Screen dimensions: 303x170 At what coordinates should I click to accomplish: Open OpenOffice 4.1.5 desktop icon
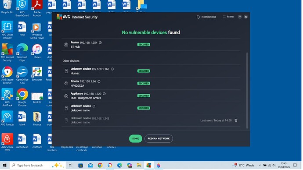tap(22, 75)
